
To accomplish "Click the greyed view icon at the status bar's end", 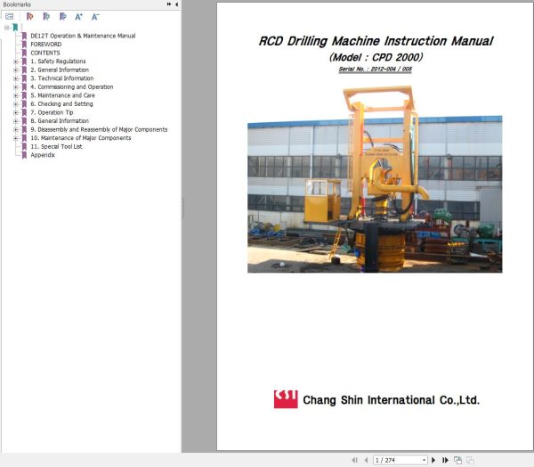I will (470, 460).
